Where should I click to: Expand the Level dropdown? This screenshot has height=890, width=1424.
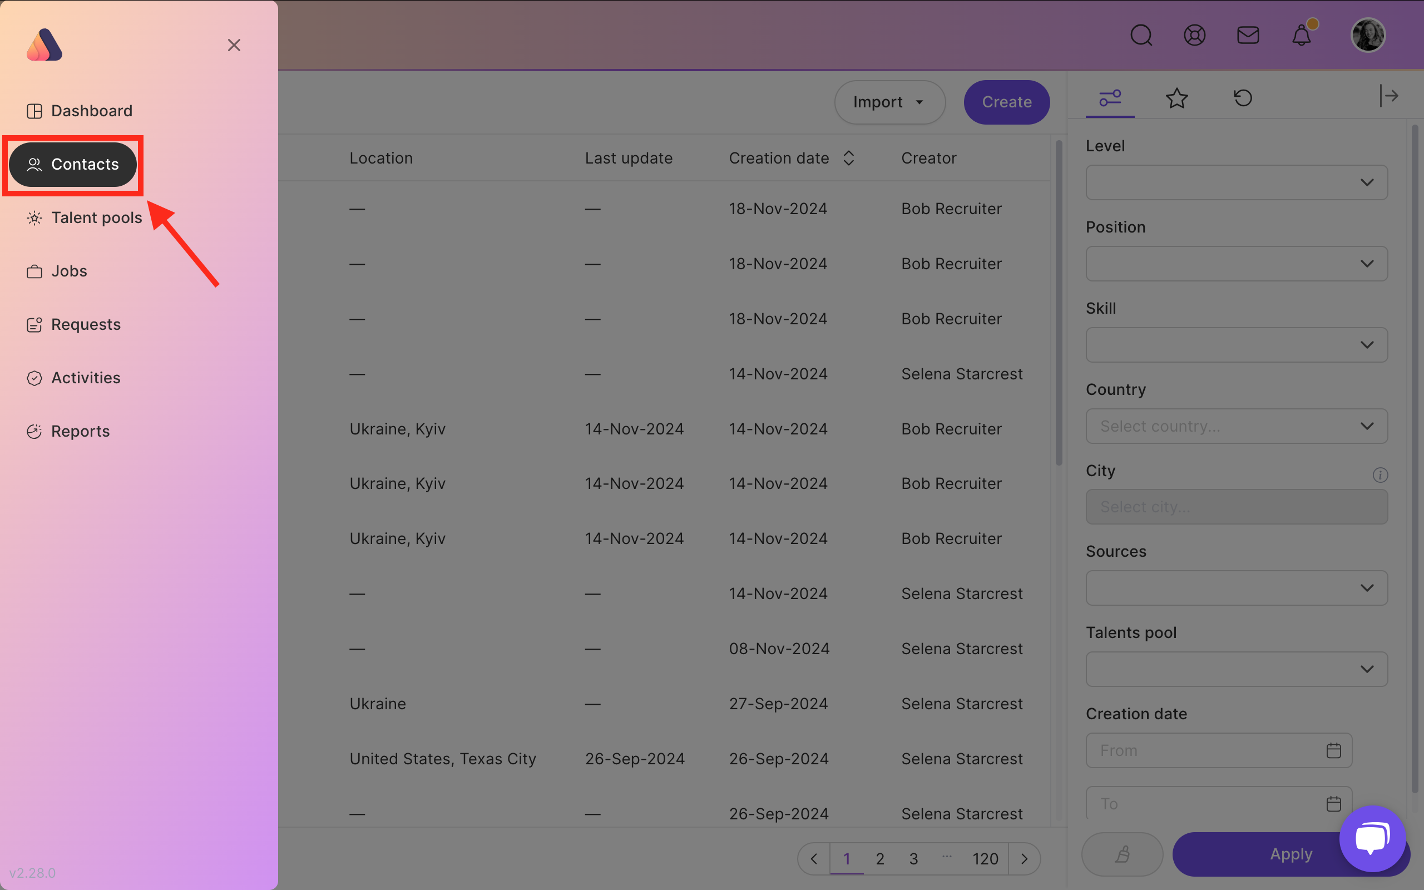1237,182
